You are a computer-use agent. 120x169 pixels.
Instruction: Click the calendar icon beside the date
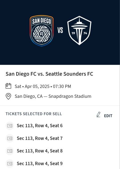(x=8, y=86)
